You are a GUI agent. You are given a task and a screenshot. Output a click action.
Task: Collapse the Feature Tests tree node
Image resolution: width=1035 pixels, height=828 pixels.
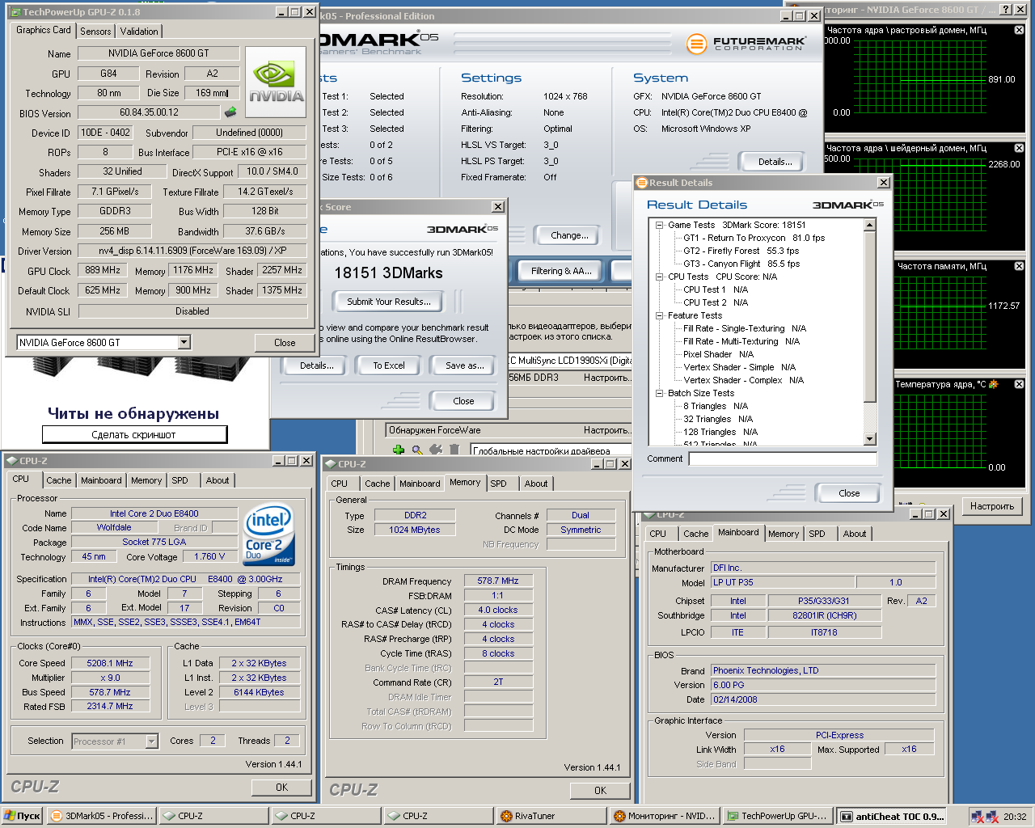click(x=659, y=315)
